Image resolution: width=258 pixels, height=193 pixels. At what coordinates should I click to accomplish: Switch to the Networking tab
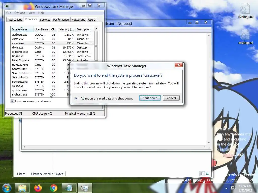point(78,20)
